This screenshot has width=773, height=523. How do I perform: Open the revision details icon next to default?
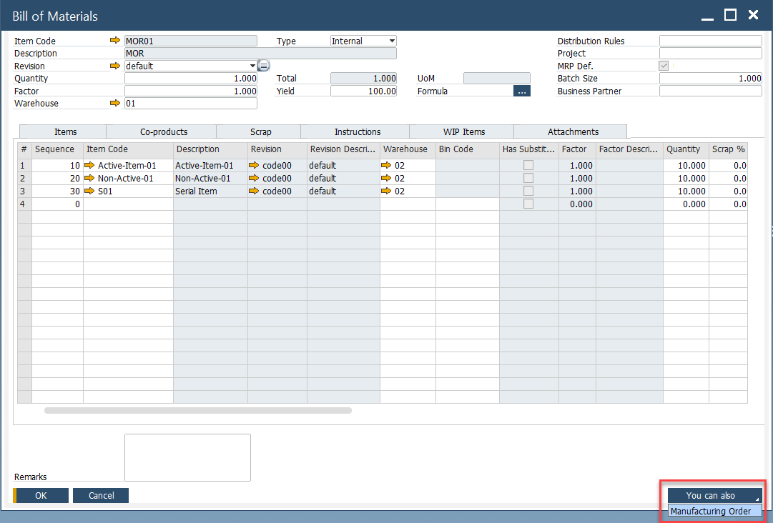tap(263, 66)
